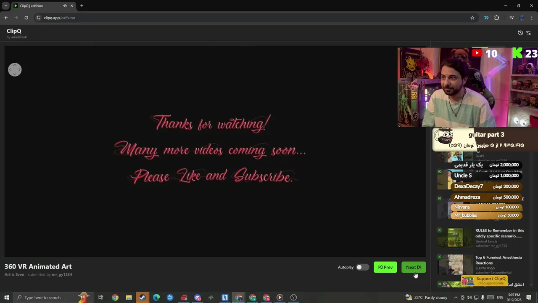Open the Support ClipQ donate banner

point(484,281)
